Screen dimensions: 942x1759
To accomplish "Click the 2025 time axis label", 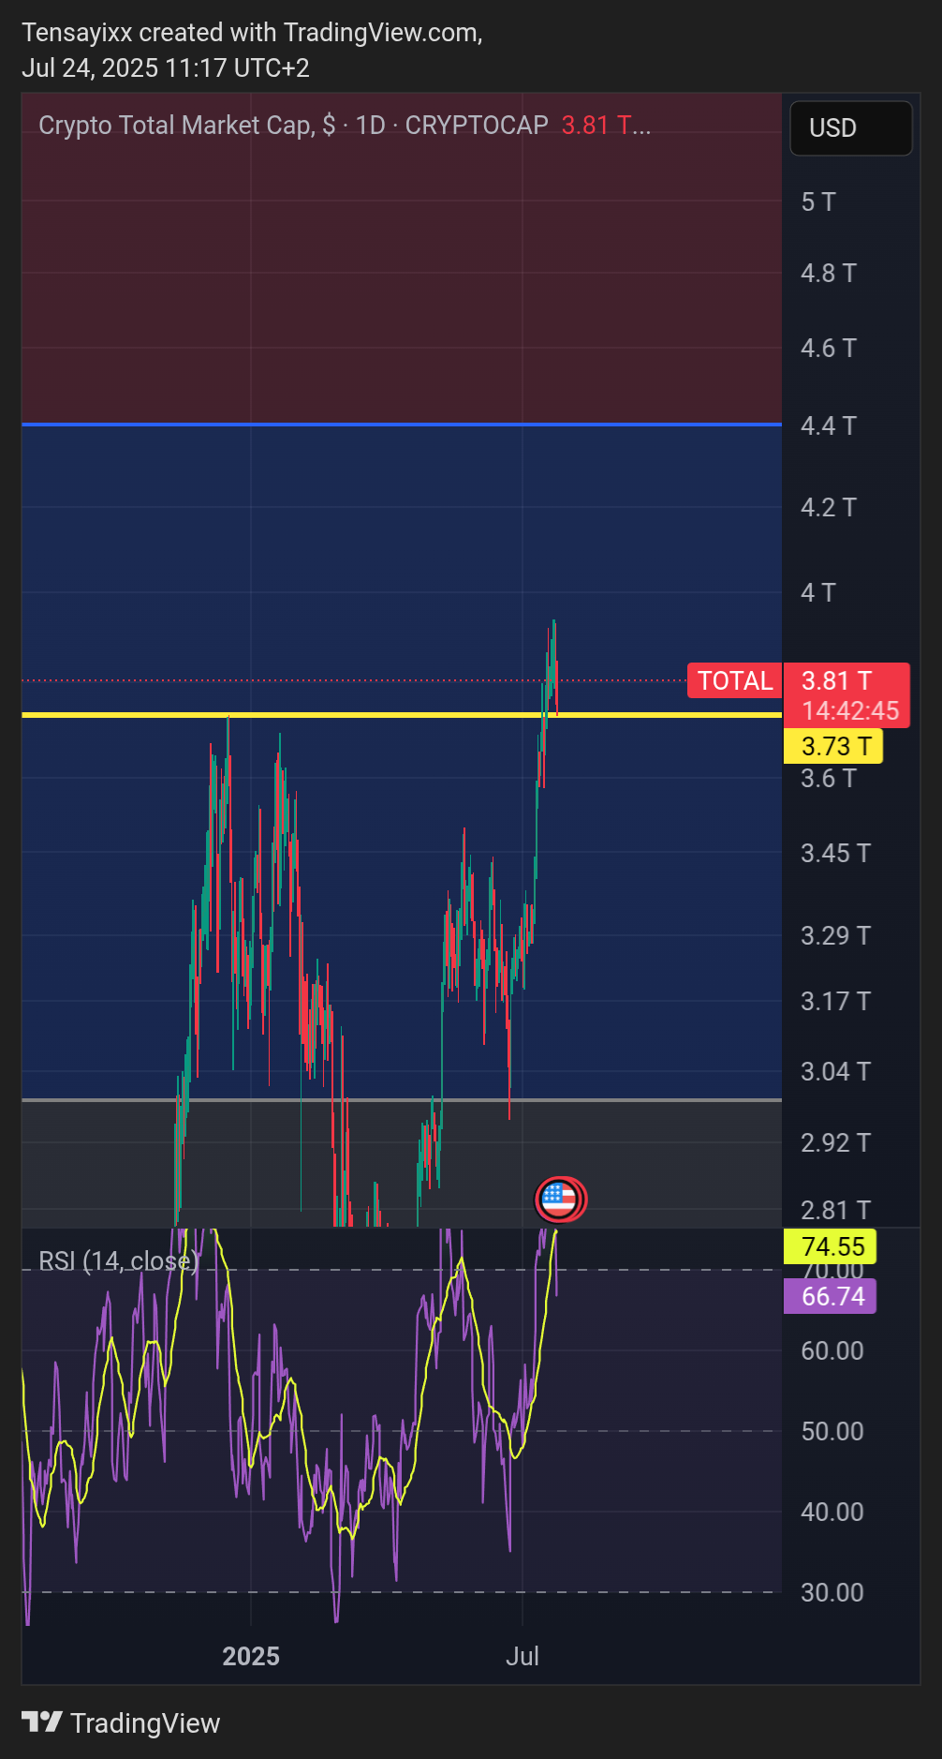I will pos(251,1656).
